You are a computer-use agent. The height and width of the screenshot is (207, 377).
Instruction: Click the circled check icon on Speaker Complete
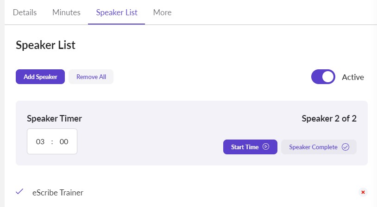[345, 147]
